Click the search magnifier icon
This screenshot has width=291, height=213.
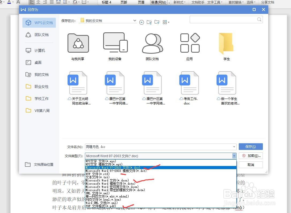pyautogui.click(x=259, y=20)
